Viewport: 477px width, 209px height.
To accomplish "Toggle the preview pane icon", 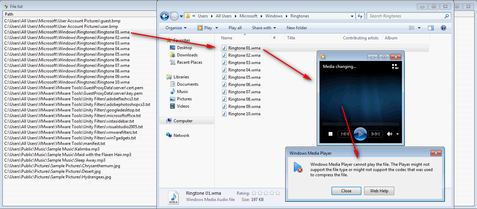I will pos(431,28).
